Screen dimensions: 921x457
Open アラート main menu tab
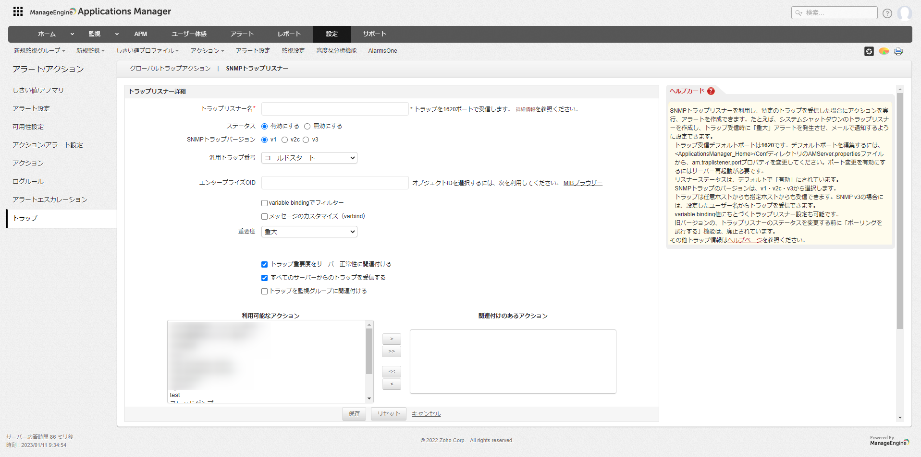(242, 34)
